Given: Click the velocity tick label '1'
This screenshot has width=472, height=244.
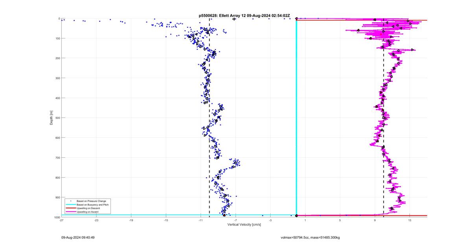Looking at the screenshot, I should tap(305, 220).
